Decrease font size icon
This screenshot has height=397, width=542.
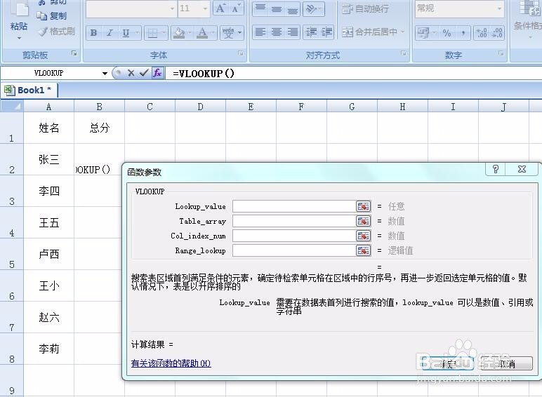[236, 8]
